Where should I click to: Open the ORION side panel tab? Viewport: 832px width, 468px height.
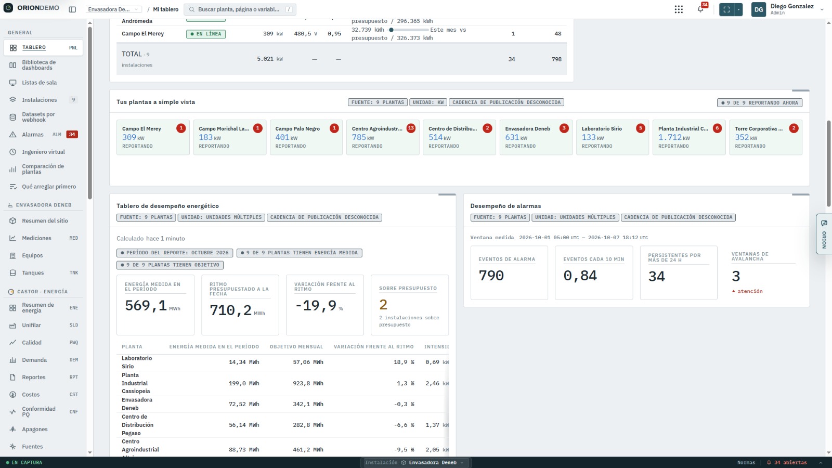824,234
